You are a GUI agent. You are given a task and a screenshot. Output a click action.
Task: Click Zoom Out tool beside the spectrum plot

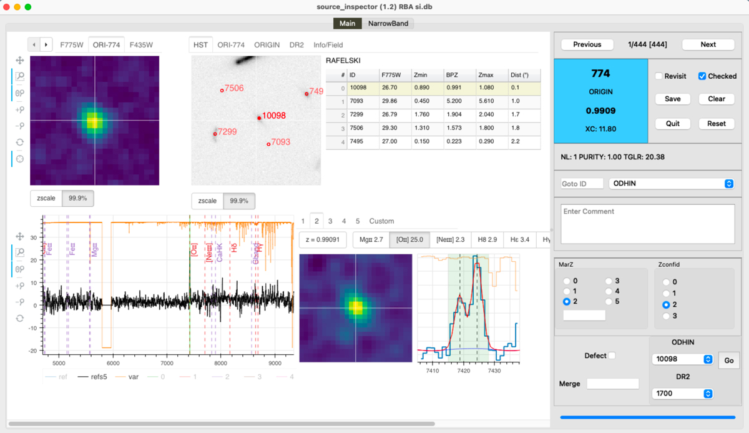tap(20, 302)
